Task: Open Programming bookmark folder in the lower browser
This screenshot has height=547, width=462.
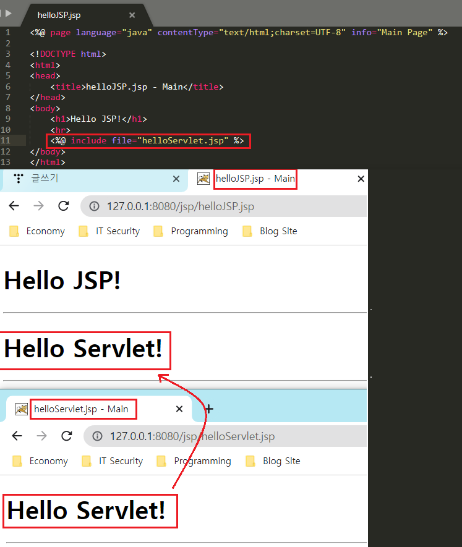Action: (194, 461)
